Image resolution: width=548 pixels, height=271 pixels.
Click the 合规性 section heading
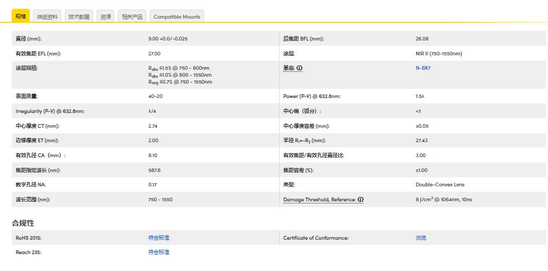pyautogui.click(x=23, y=223)
